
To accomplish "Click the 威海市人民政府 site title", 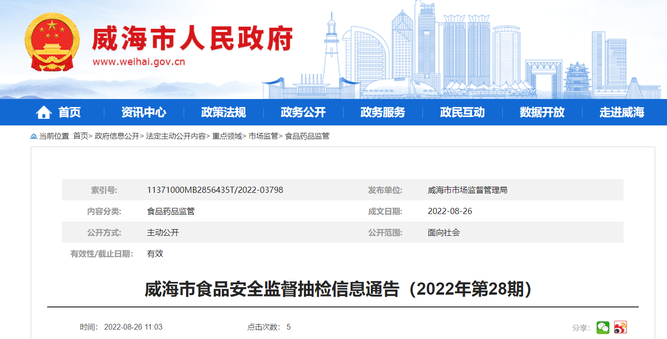I will tap(192, 39).
